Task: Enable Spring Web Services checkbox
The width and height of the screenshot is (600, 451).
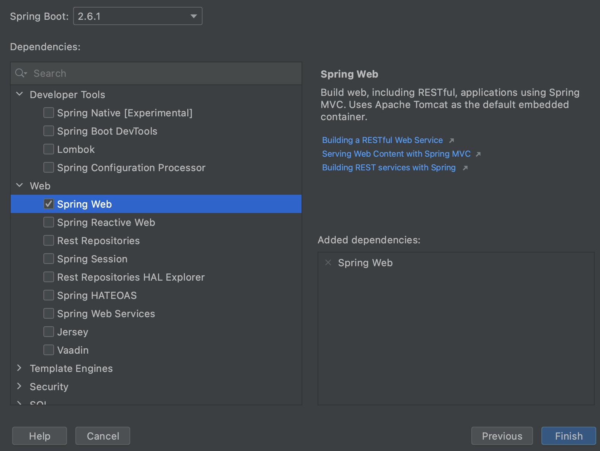Action: click(49, 313)
